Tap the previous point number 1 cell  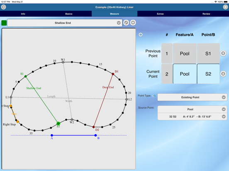(x=167, y=53)
